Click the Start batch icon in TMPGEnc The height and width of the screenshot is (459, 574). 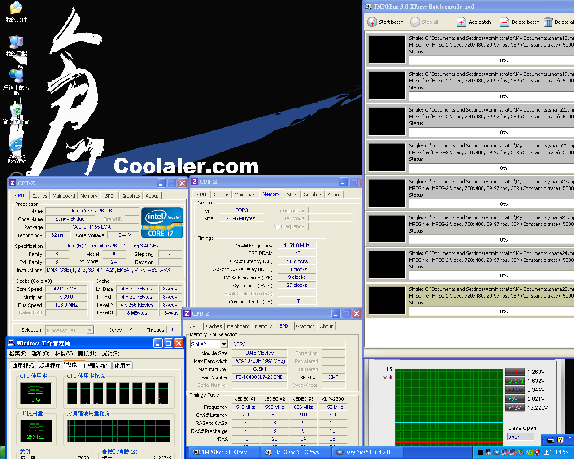pyautogui.click(x=372, y=22)
